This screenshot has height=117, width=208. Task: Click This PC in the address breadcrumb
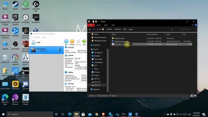(x=110, y=29)
